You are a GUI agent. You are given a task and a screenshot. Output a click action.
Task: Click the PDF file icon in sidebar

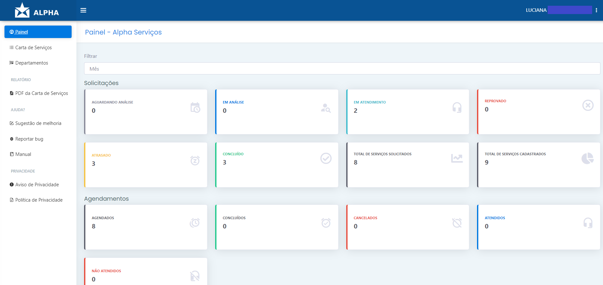click(x=12, y=93)
